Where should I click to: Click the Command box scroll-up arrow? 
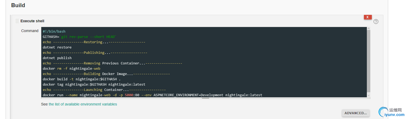[368, 29]
